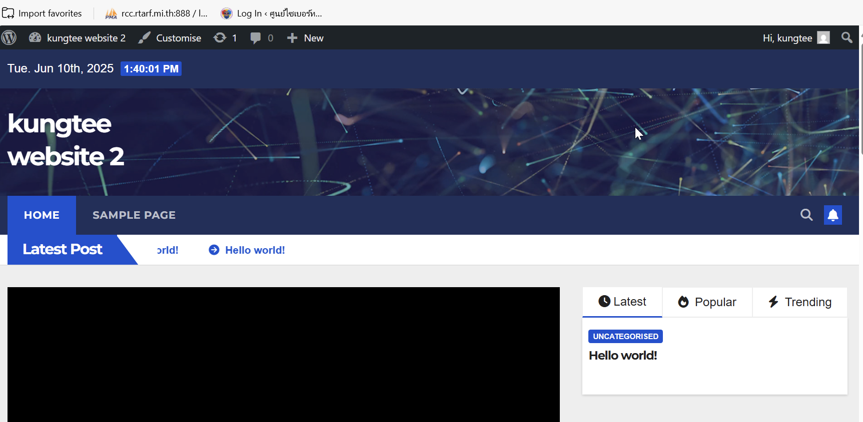Click the WordPress logo icon
Screen dimensions: 863x422
tap(9, 38)
